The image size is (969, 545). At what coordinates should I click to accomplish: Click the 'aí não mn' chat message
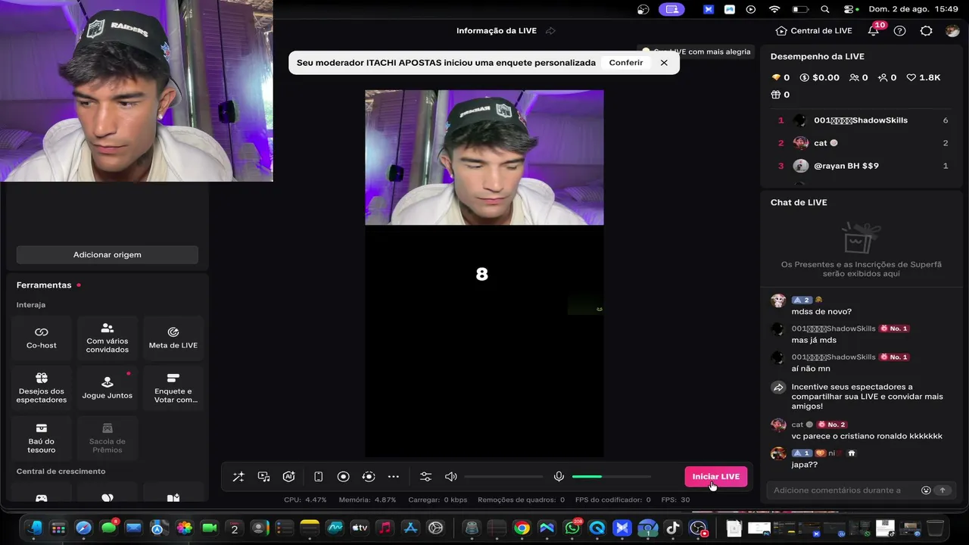(811, 369)
